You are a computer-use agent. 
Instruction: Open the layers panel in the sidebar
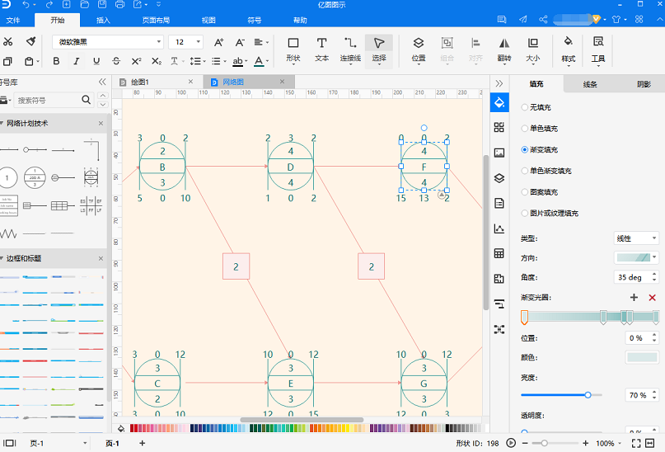pyautogui.click(x=499, y=178)
